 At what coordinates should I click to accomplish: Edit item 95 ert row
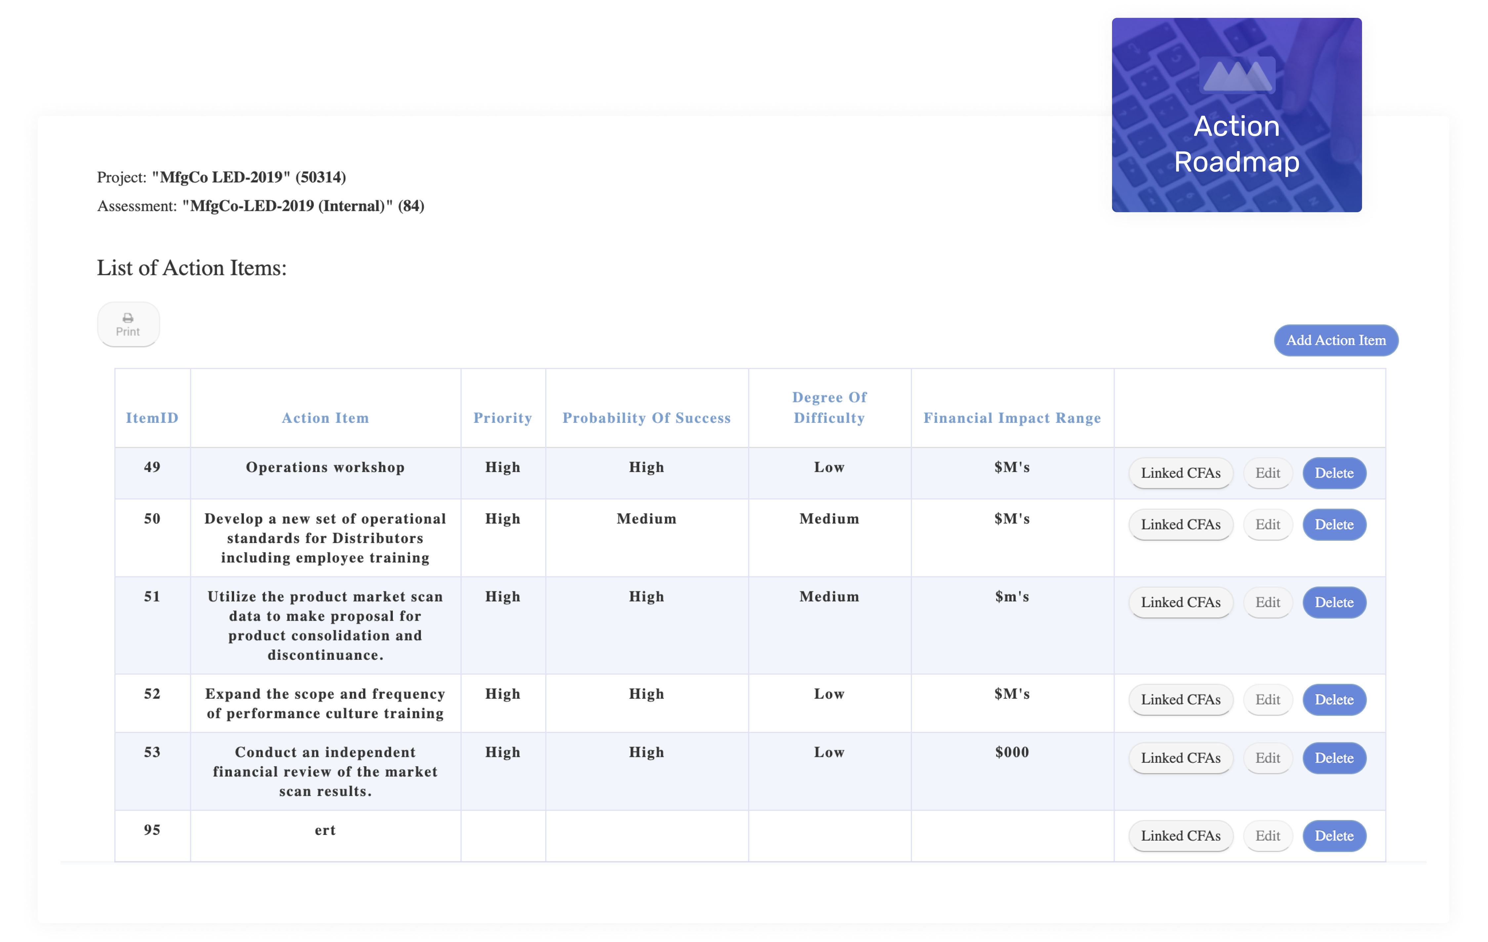coord(1267,836)
